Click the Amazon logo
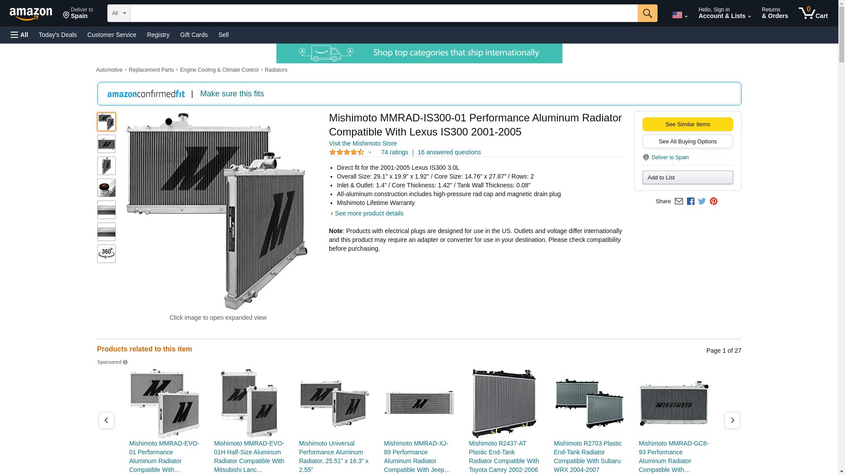 pos(31,14)
